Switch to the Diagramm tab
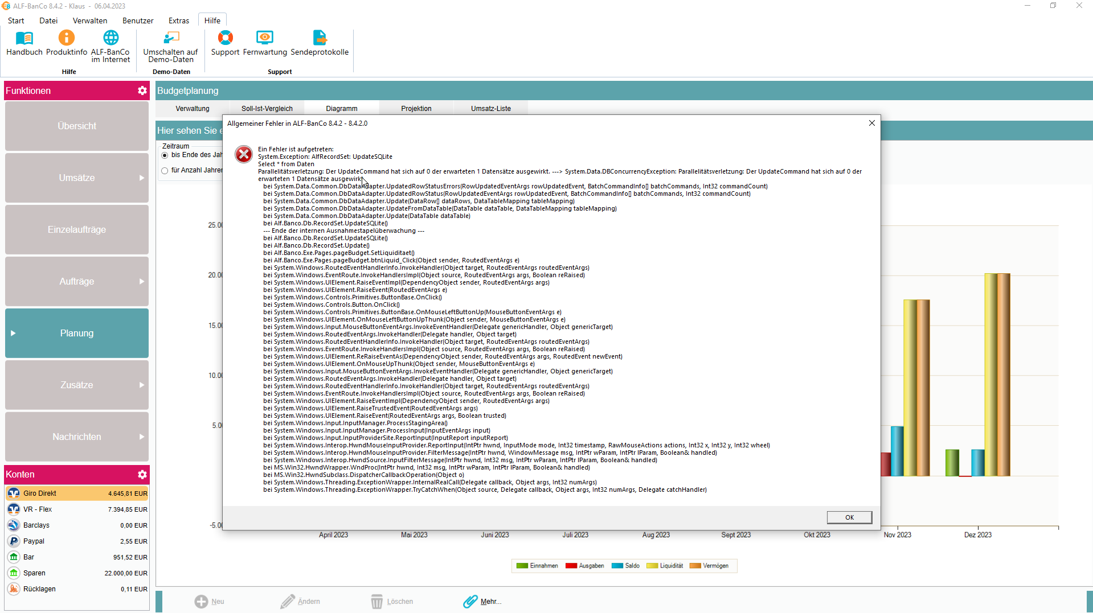The image size is (1093, 613). pos(342,109)
